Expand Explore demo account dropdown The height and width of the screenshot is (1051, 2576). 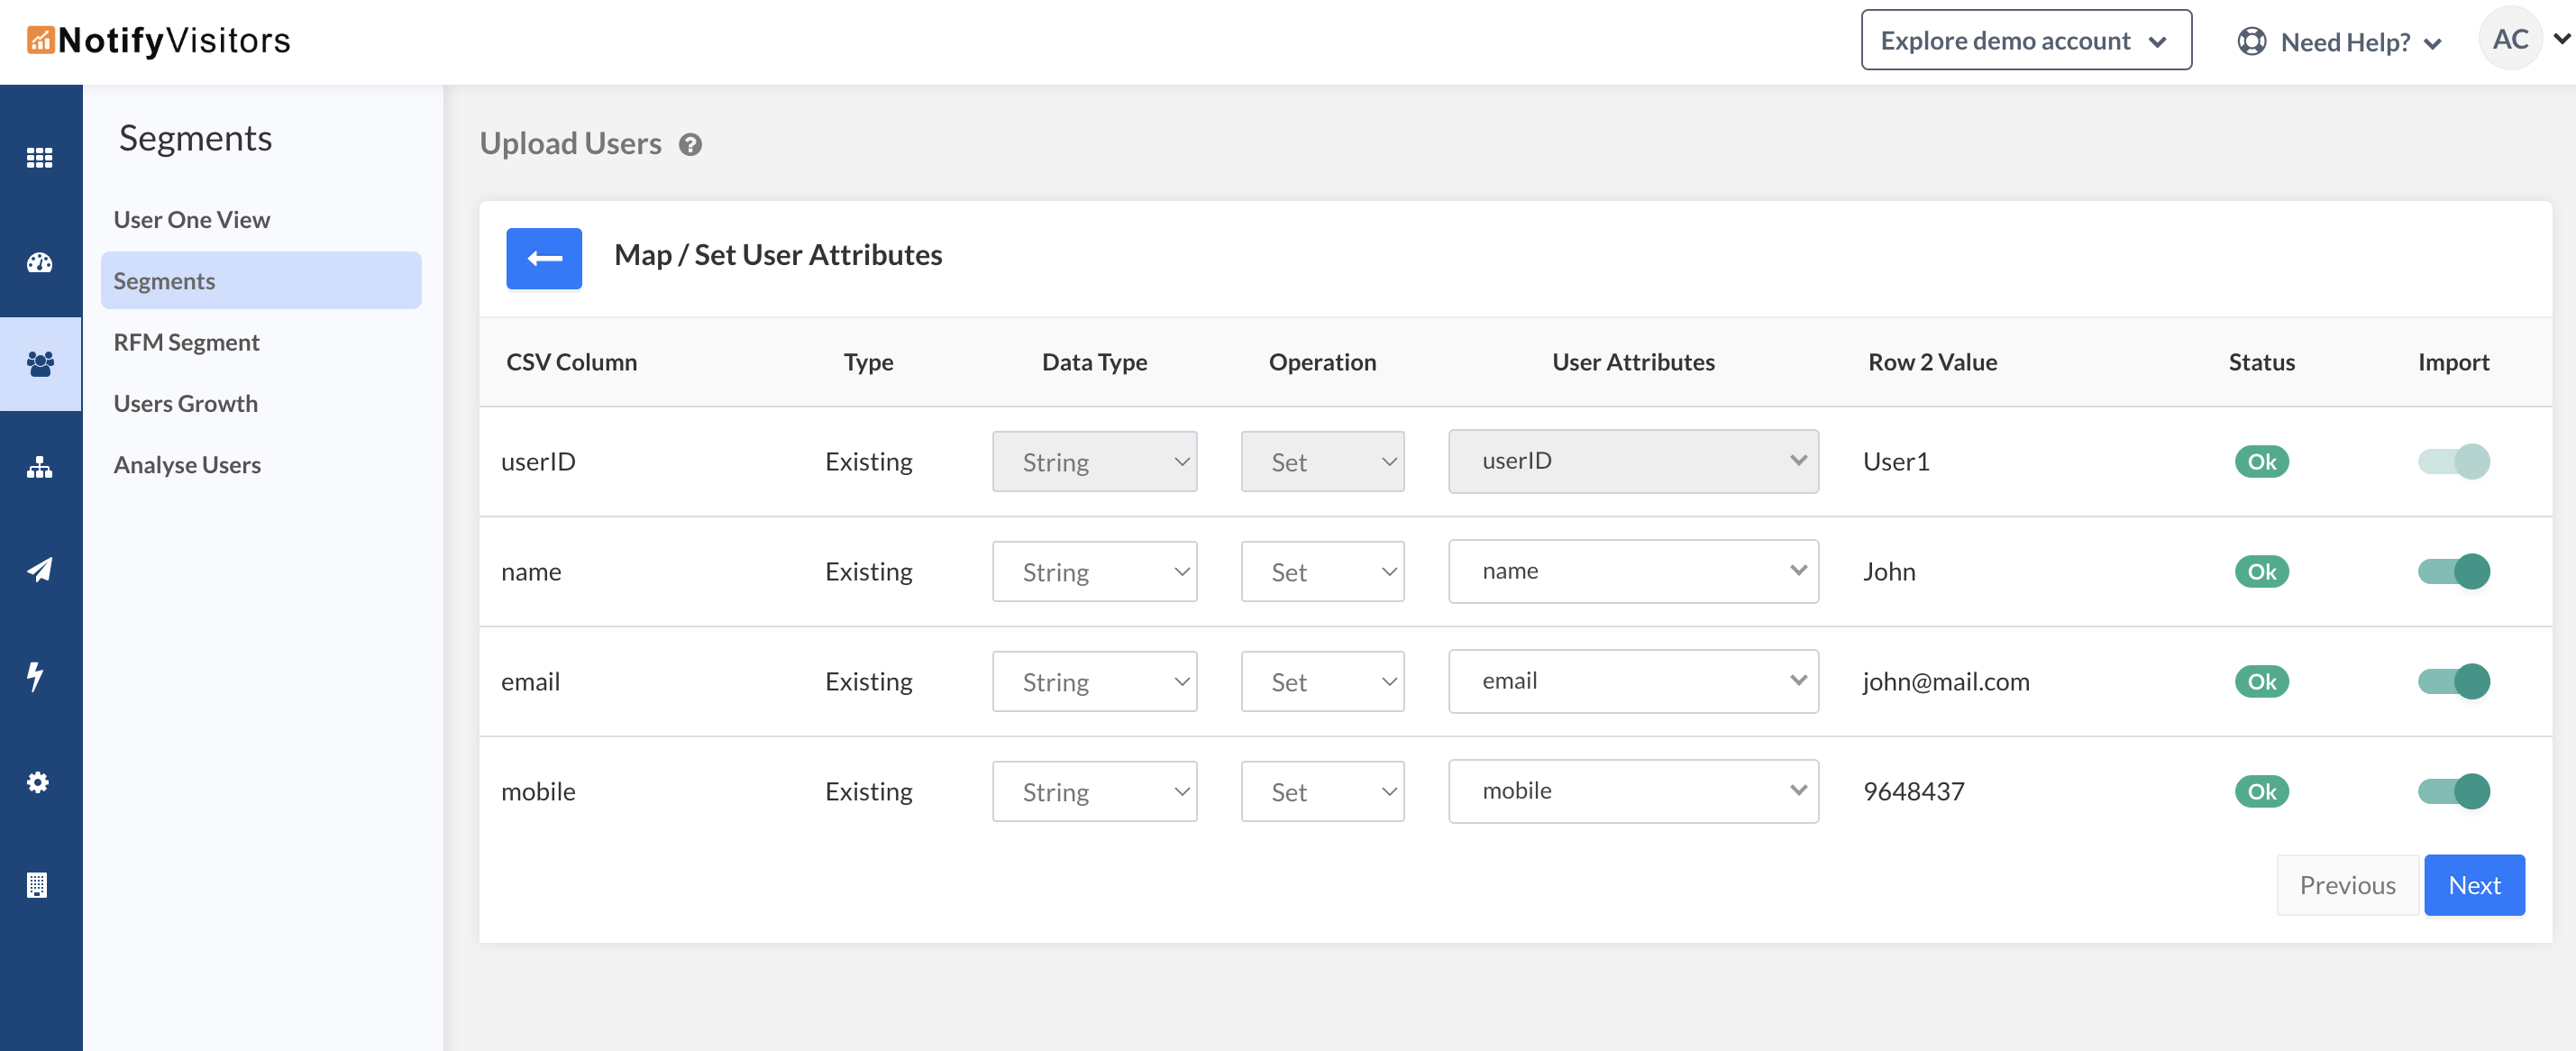pos(2025,40)
